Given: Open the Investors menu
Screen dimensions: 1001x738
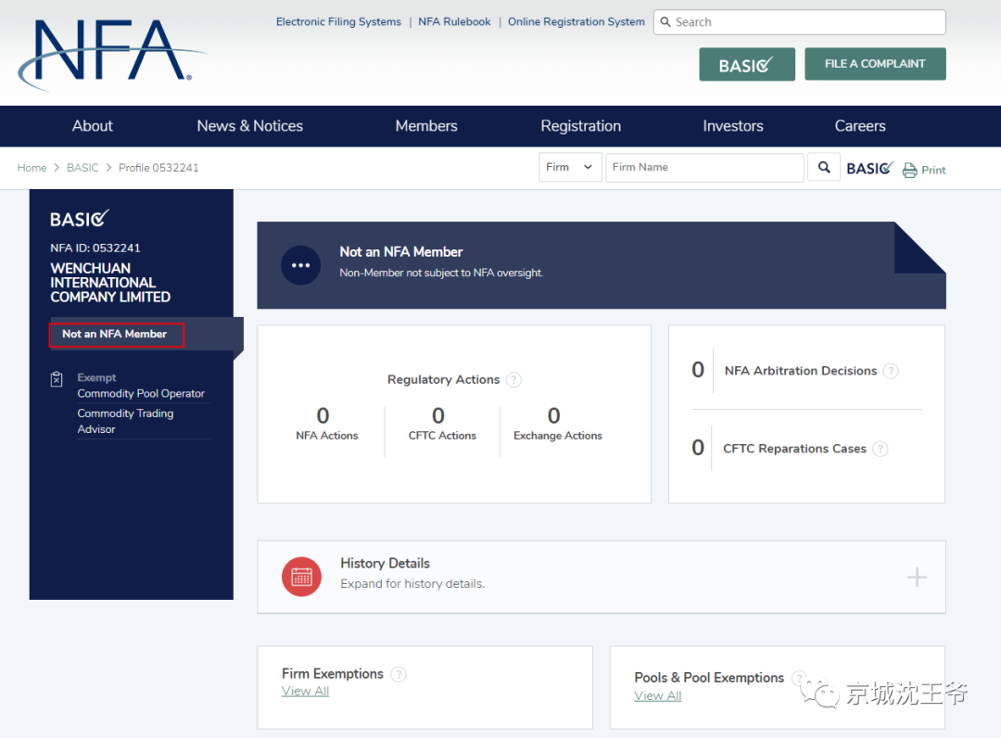Looking at the screenshot, I should coord(733,126).
